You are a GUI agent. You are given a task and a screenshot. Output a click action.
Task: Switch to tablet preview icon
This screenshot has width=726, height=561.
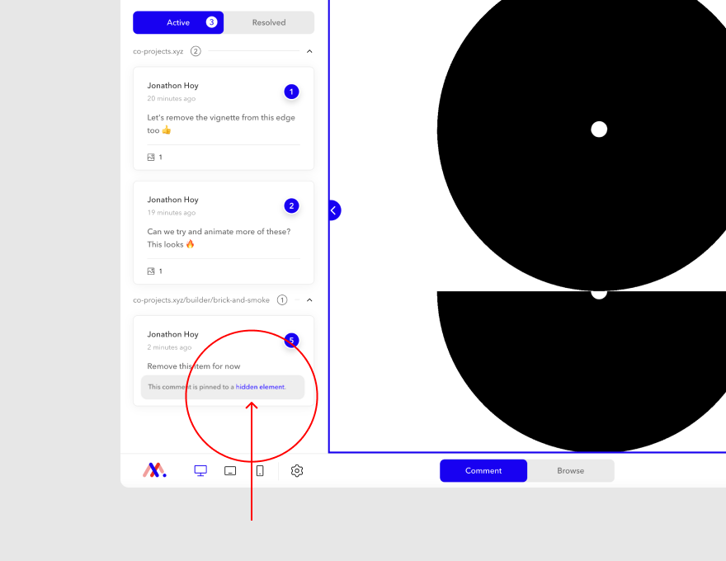[230, 470]
